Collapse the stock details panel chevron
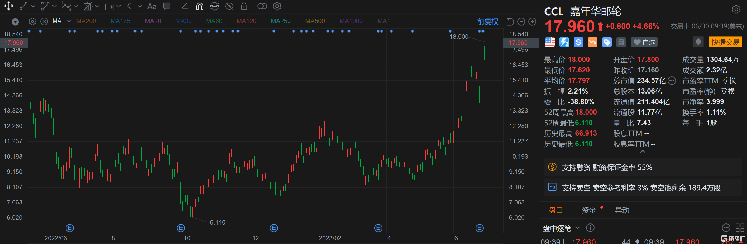 [643, 152]
